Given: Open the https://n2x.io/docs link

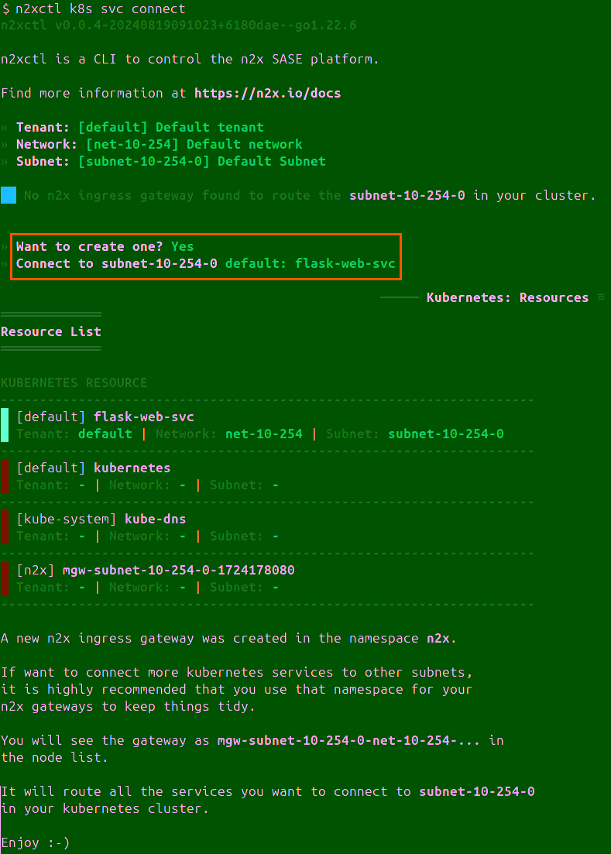Looking at the screenshot, I should (267, 93).
